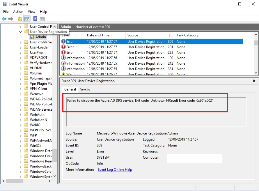Sort events by the Level column
This screenshot has height=191, width=259.
pos(65,35)
